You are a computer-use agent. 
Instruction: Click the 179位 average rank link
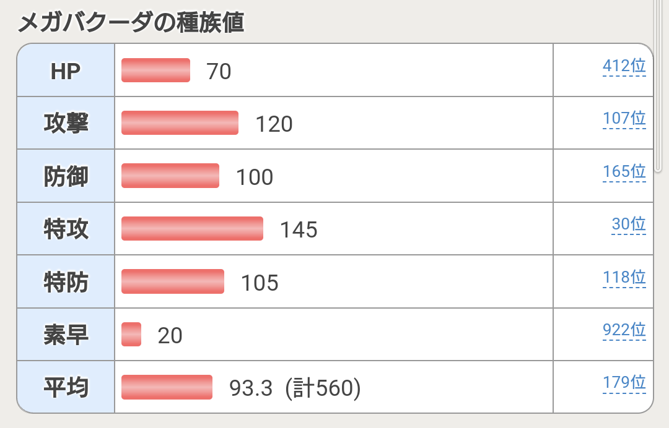tap(624, 383)
